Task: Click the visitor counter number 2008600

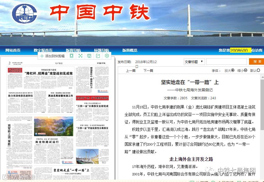Action: pos(241,50)
